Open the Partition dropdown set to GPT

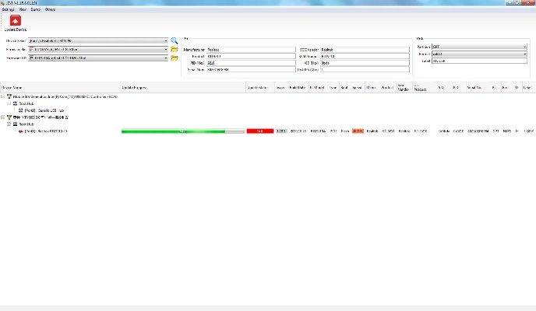pyautogui.click(x=525, y=47)
